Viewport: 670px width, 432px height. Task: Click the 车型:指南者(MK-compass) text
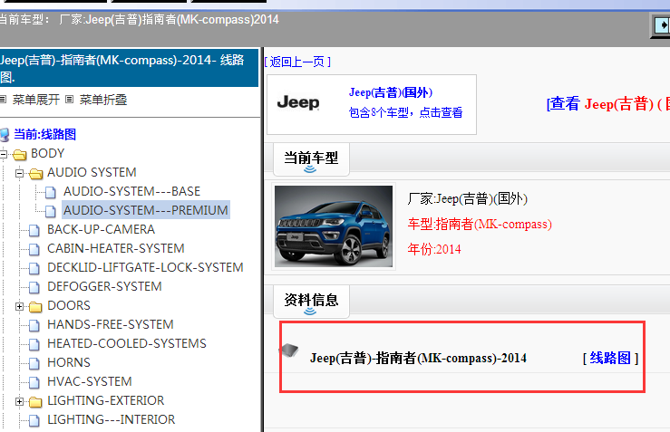click(480, 224)
